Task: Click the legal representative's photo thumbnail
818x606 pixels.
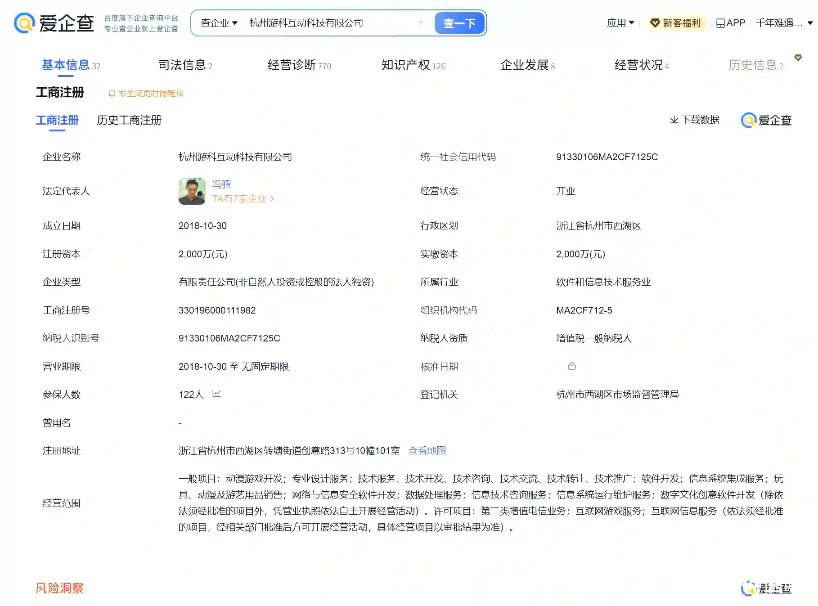Action: coord(192,191)
